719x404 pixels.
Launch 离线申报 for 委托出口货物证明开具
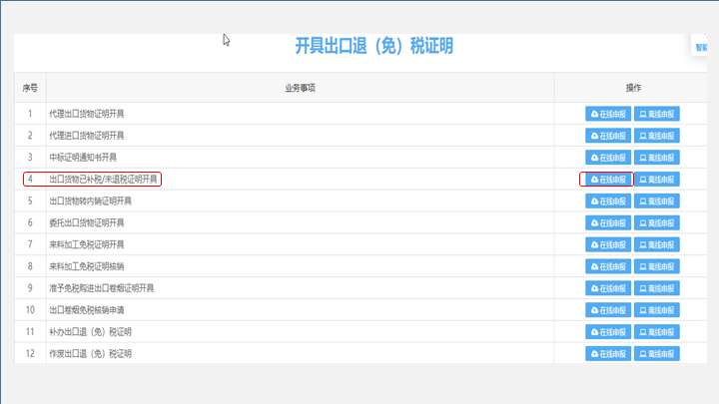[657, 223]
